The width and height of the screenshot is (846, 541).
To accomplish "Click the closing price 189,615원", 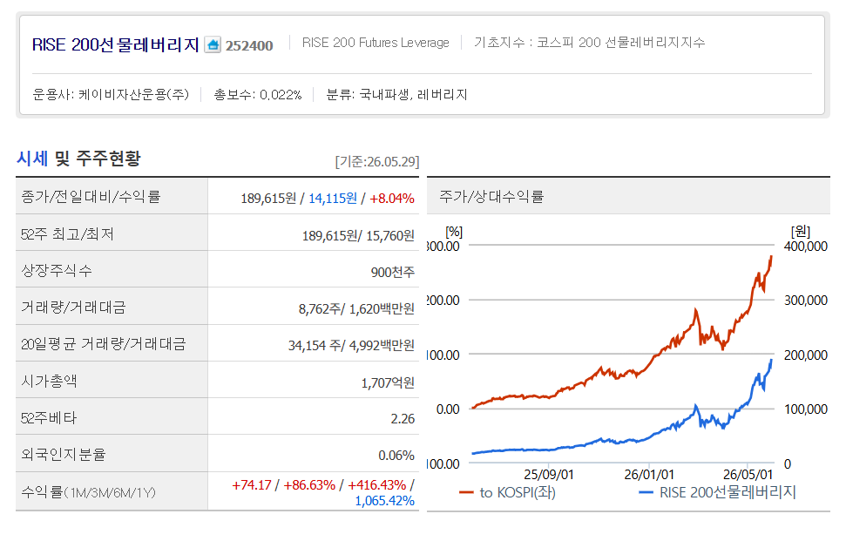I will [x=268, y=199].
